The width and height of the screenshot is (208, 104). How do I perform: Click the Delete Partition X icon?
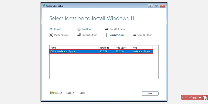click(51, 35)
